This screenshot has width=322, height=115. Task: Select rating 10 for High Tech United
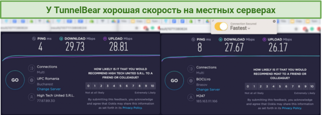click(x=153, y=86)
